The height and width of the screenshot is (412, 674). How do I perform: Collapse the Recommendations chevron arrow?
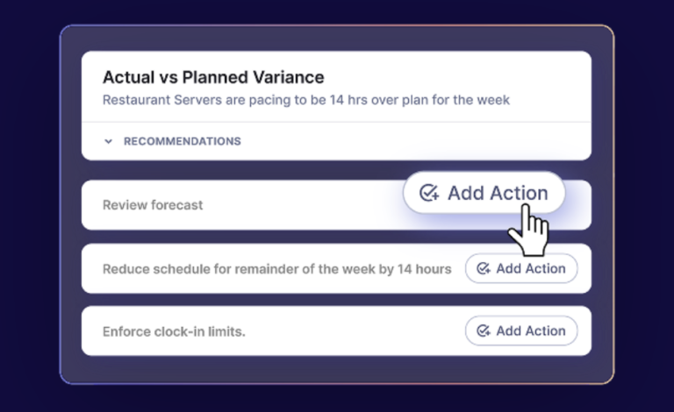coord(108,141)
